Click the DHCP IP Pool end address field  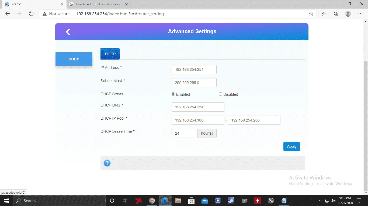pyautogui.click(x=254, y=120)
